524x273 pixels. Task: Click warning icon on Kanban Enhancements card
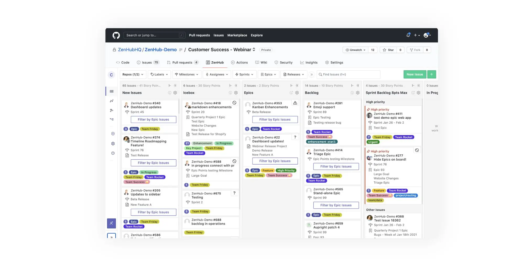295,103
